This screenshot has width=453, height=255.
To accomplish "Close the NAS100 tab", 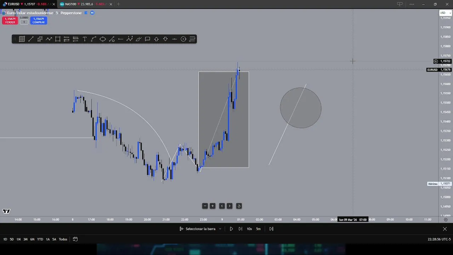I will 111,4.
